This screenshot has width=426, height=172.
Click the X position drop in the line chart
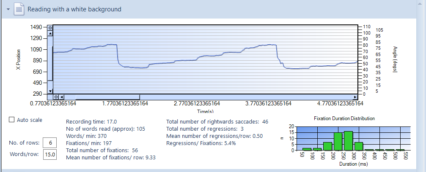118,54
